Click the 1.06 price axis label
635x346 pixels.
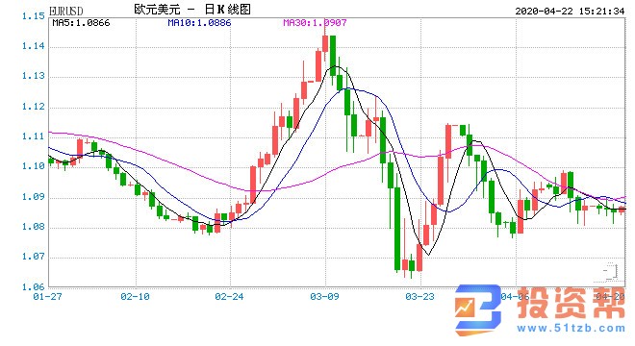coord(34,287)
